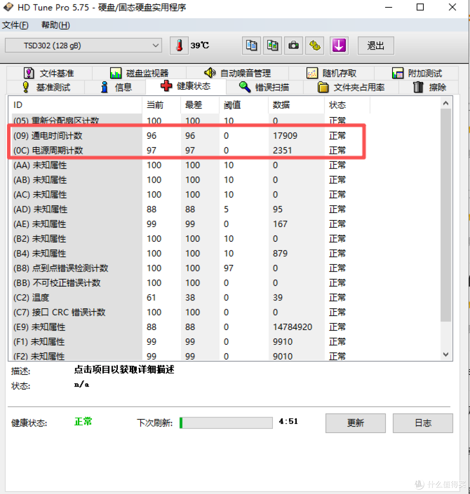The image size is (470, 494).
Task: Click the 数据 column header
Action: point(296,105)
